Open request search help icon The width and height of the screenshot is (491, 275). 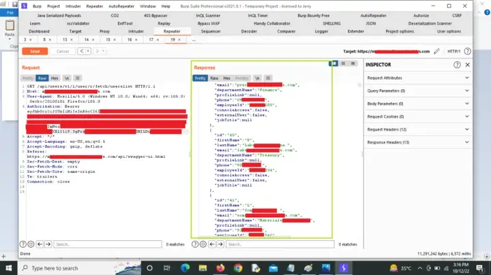(23, 244)
